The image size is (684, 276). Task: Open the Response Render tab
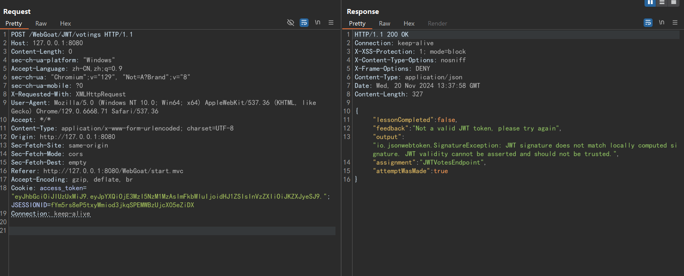tap(437, 23)
